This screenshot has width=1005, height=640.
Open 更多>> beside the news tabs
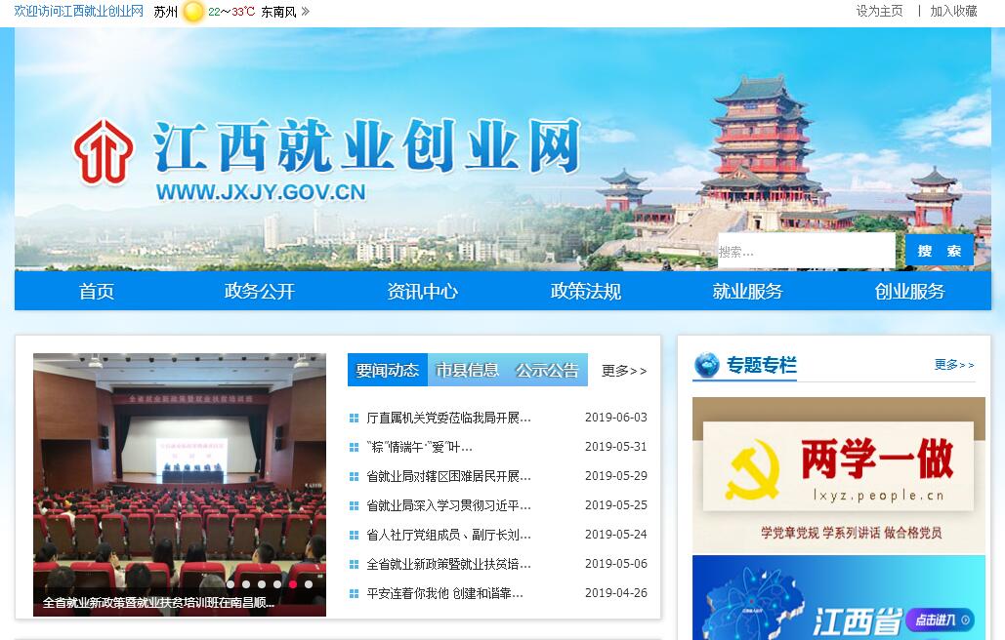pyautogui.click(x=623, y=371)
